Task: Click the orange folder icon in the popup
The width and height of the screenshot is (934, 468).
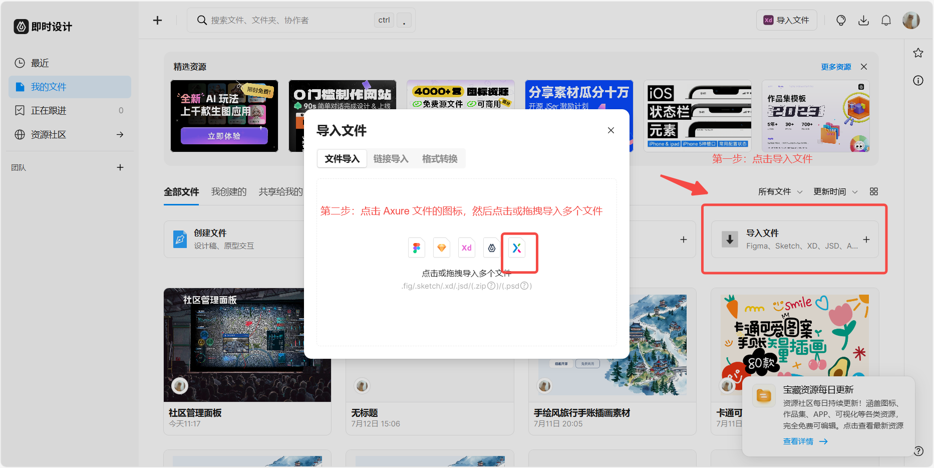Action: 764,396
